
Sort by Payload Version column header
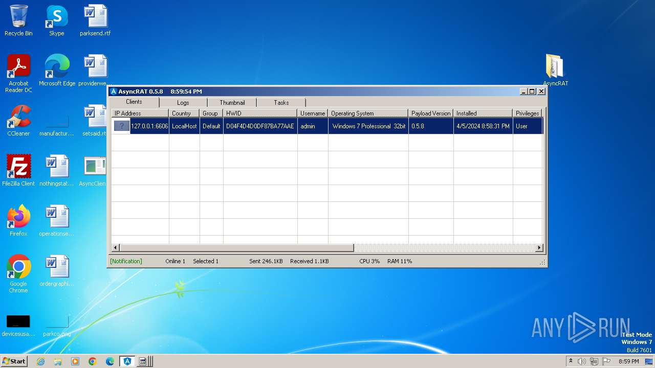pos(431,113)
